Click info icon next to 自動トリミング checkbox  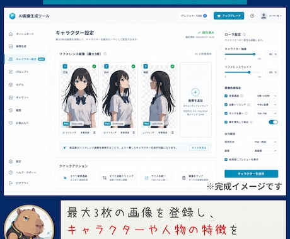(248, 104)
